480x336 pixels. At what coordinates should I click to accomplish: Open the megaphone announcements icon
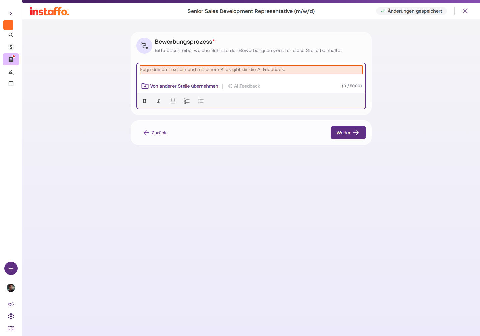[x=11, y=304]
